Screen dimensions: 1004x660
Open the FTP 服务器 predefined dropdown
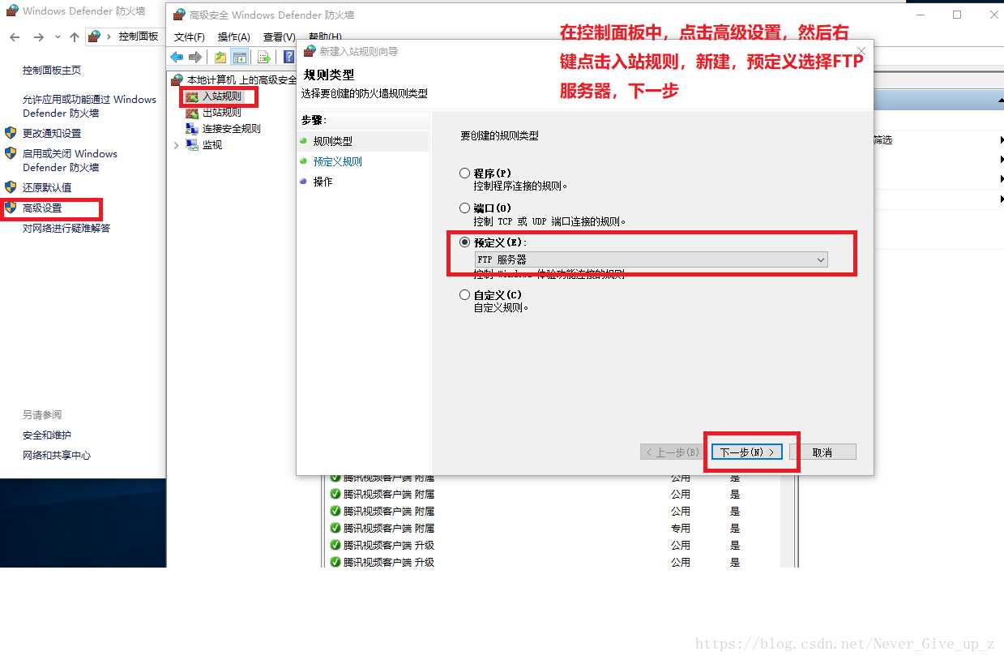(651, 259)
